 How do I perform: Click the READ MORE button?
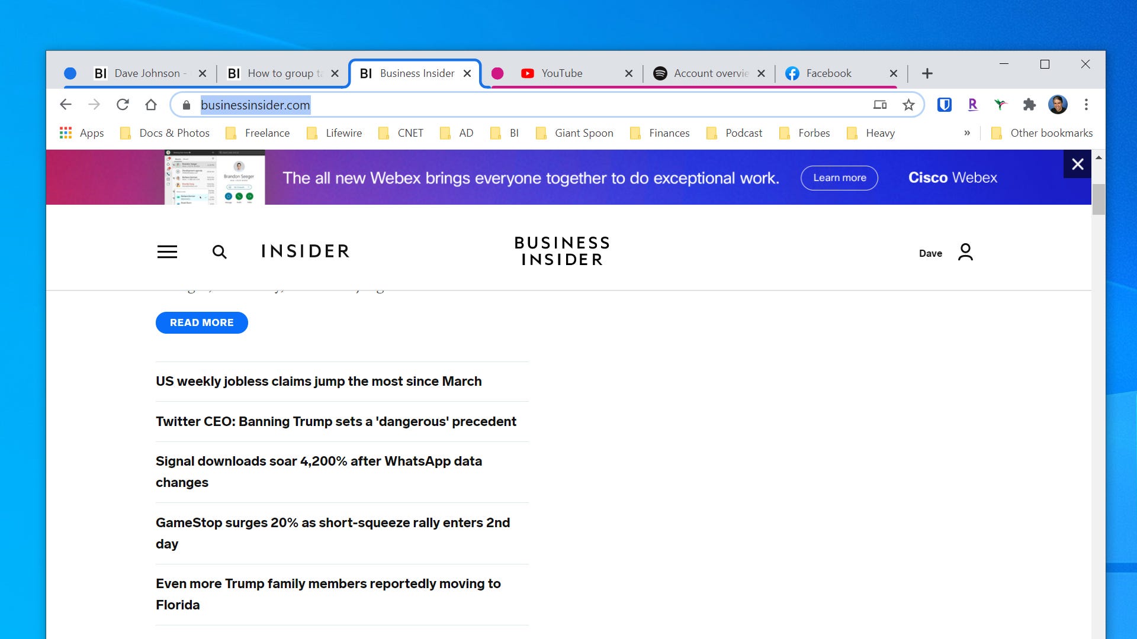coord(202,322)
